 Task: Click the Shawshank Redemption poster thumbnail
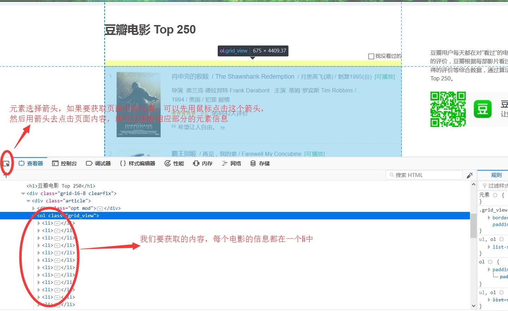(138, 104)
